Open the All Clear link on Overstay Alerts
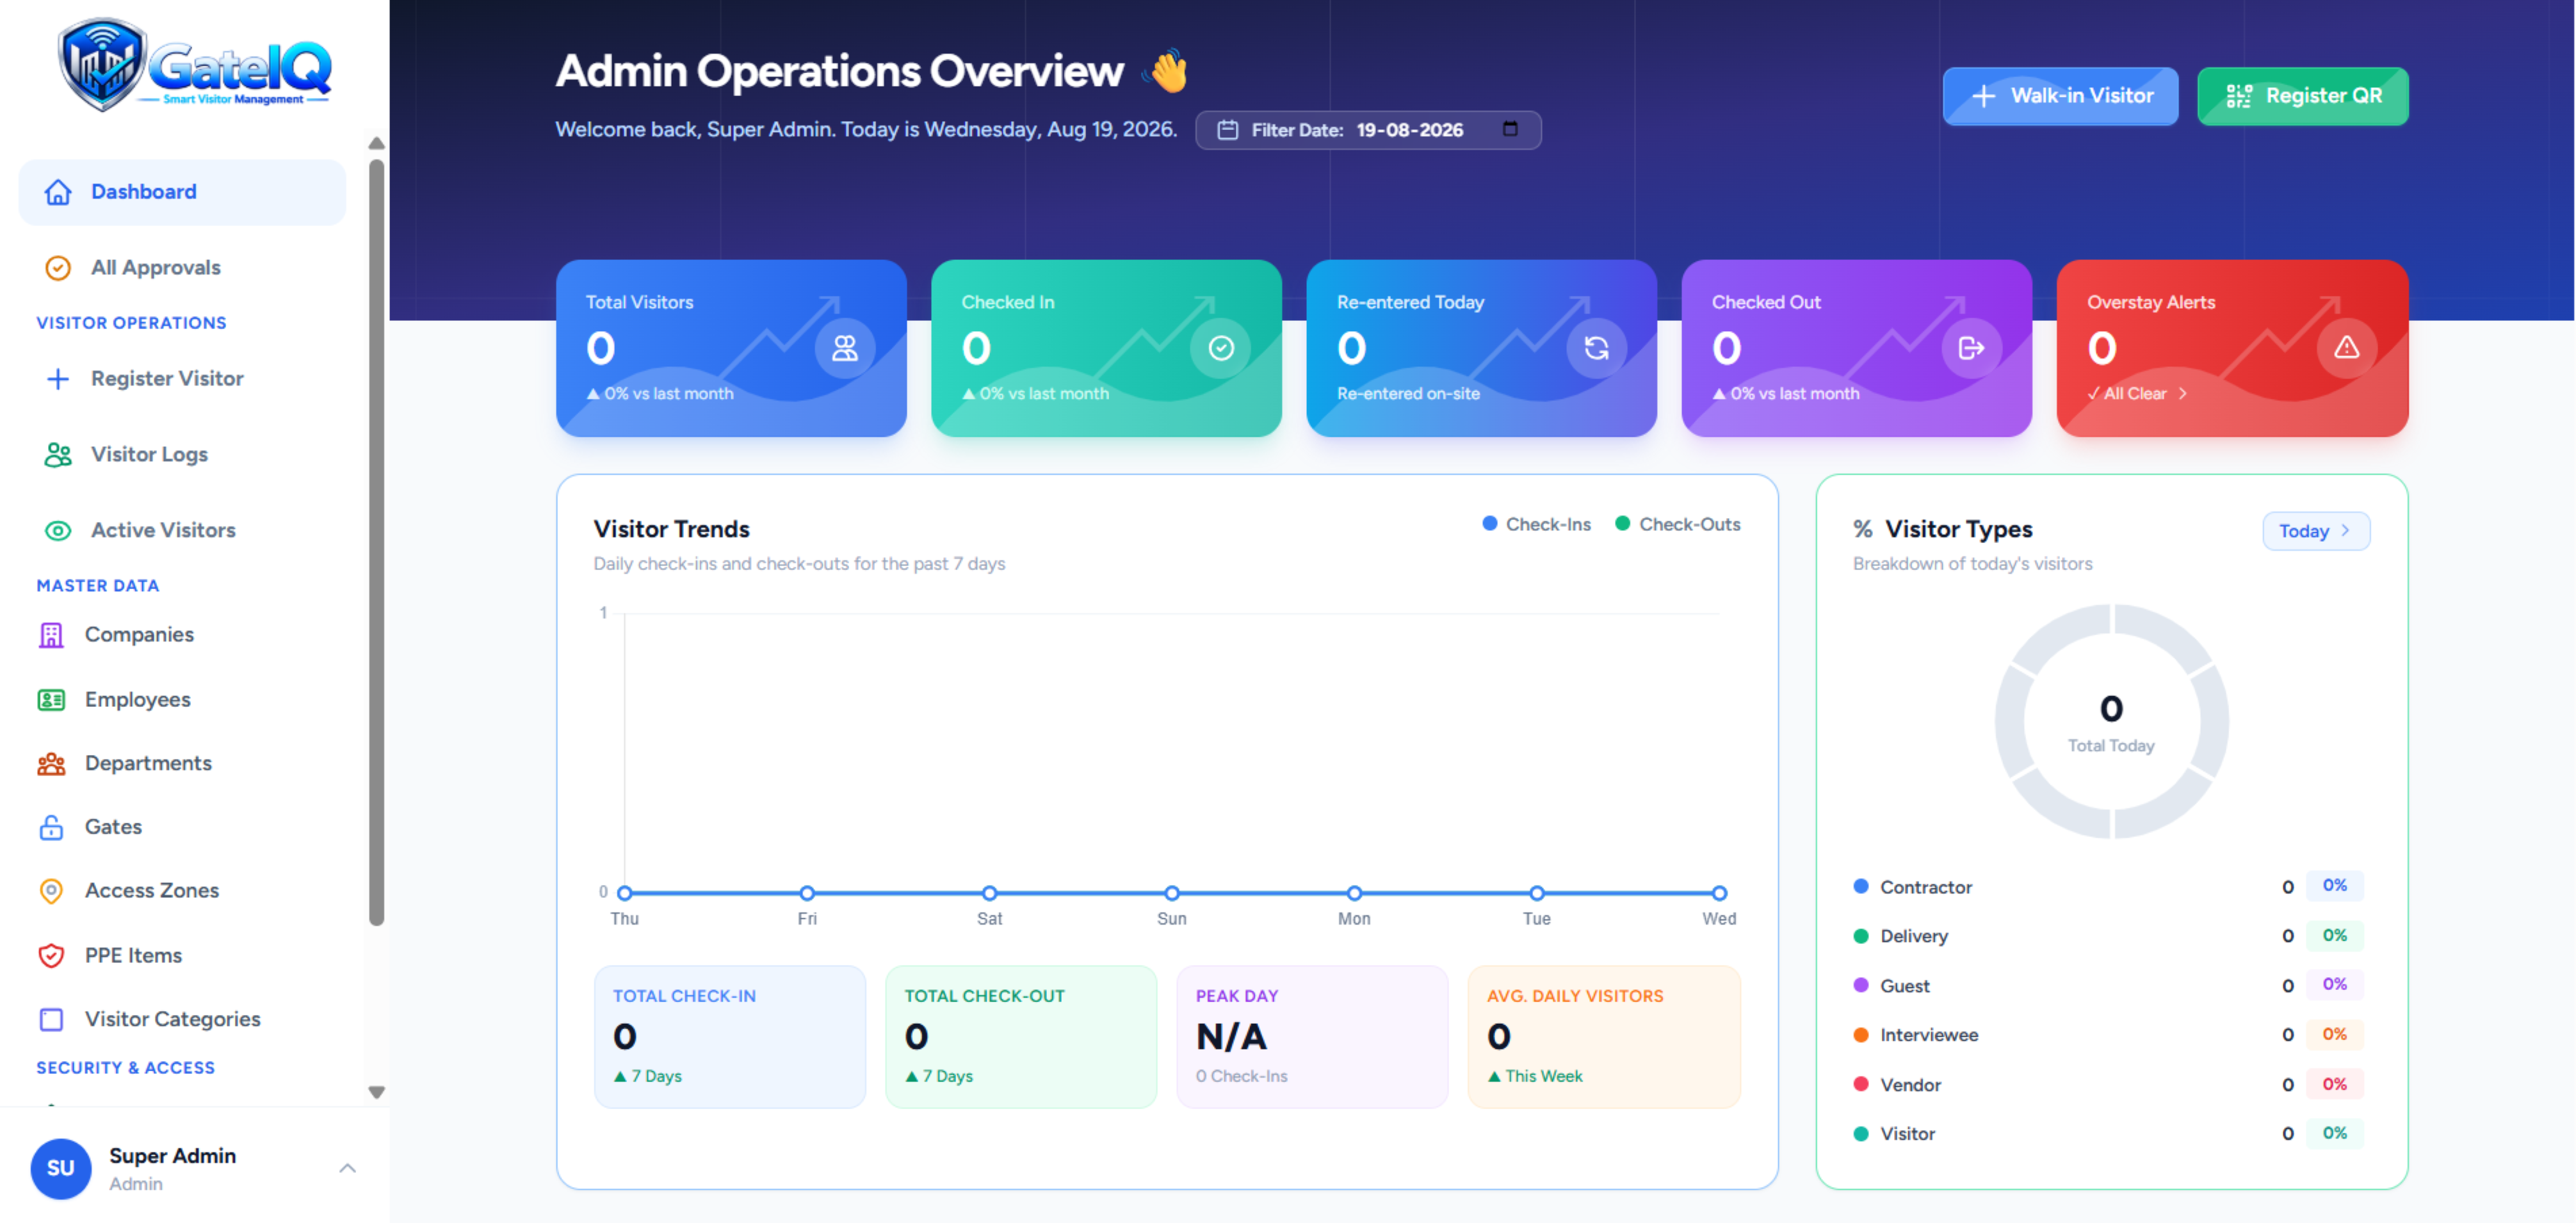The image size is (2576, 1223). click(x=2137, y=394)
